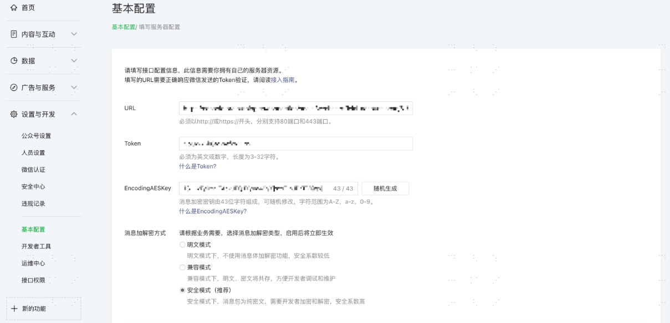Select the 明文模式 radio button

182,244
